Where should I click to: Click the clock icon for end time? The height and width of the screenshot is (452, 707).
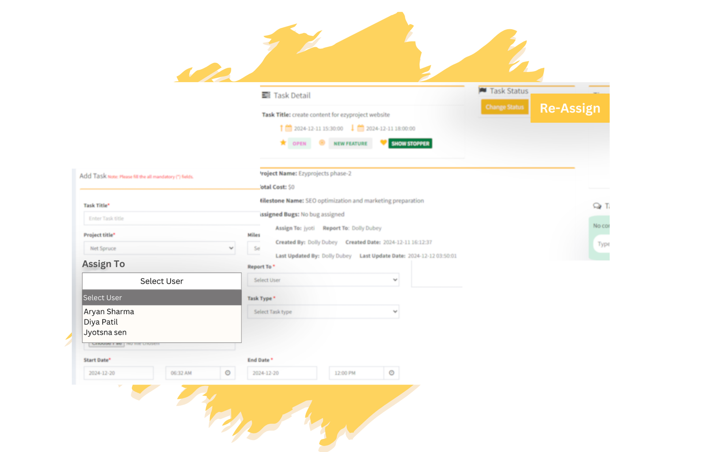coord(392,373)
